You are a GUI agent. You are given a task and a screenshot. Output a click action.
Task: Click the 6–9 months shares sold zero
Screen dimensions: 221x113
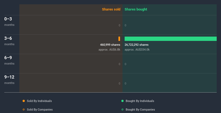click(x=120, y=64)
